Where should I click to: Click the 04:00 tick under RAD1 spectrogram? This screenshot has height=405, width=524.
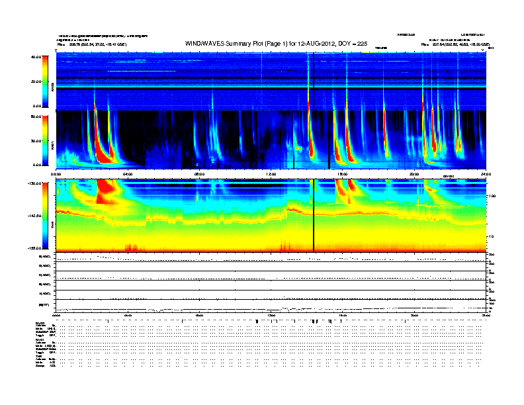pyautogui.click(x=128, y=174)
